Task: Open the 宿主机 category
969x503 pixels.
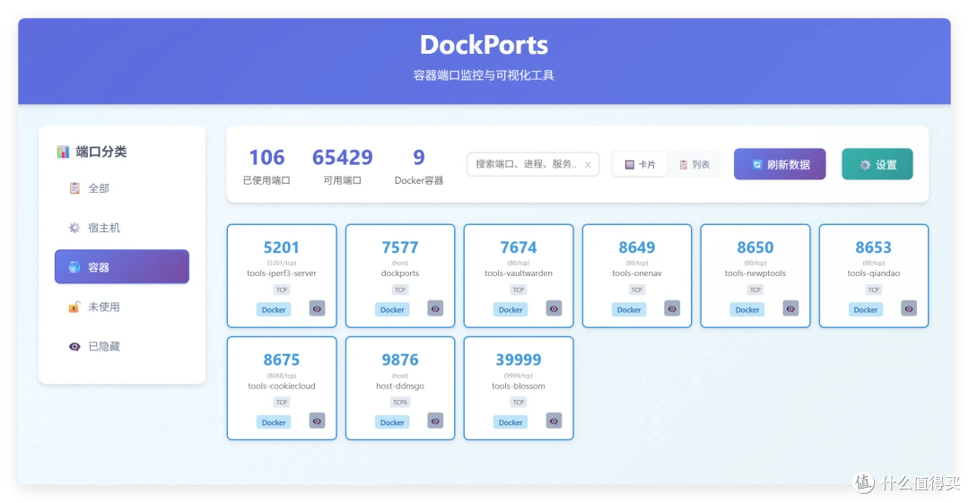Action: click(x=122, y=228)
